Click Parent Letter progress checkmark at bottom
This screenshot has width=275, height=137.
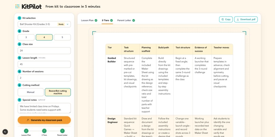[x=62, y=131]
